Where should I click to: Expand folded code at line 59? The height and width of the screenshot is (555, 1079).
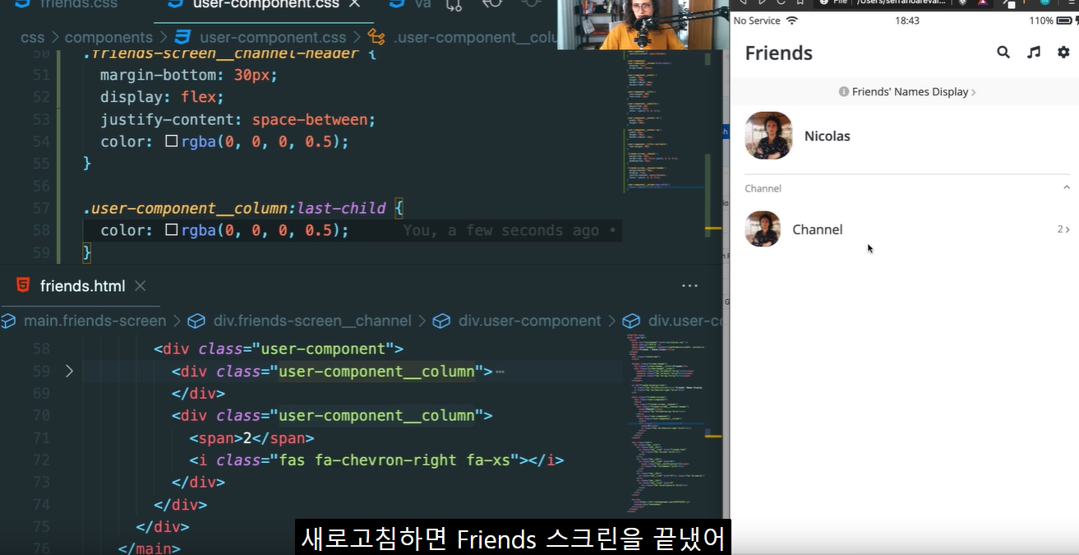click(x=69, y=372)
